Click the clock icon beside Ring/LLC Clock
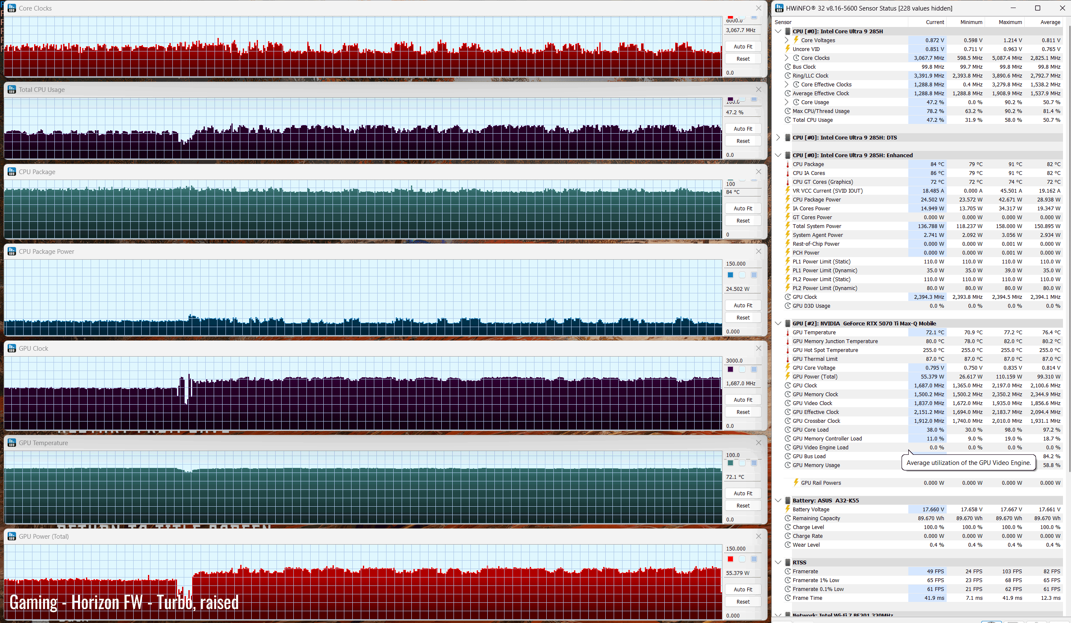The height and width of the screenshot is (623, 1071). click(787, 75)
